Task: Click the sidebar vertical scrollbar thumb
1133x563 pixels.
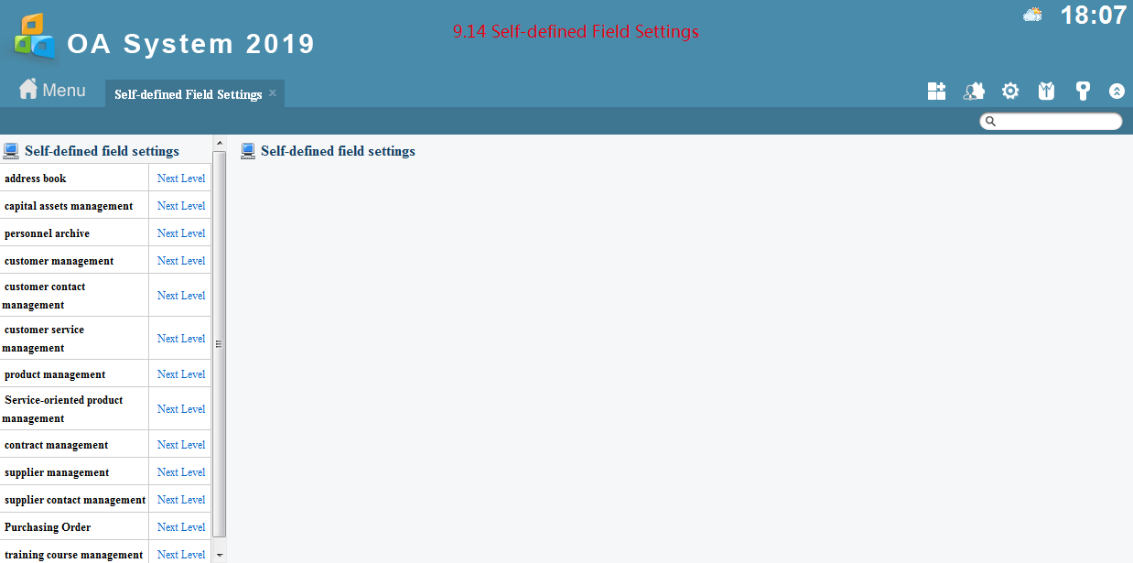Action: (219, 344)
